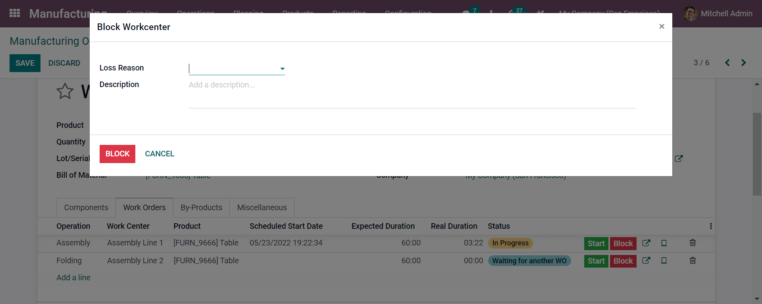Confirm with the red BLOCK button
This screenshot has width=762, height=304.
tap(117, 154)
